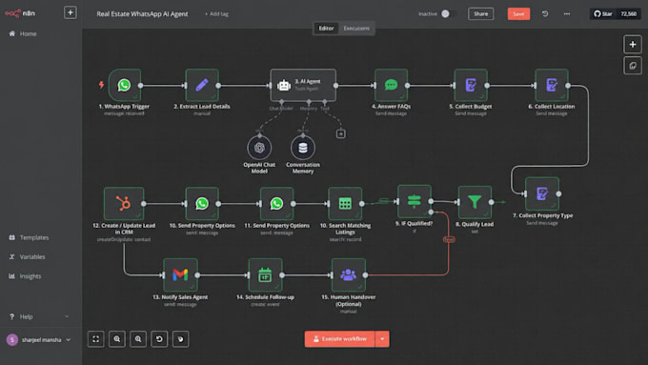This screenshot has width=648, height=365.
Task: Open the Gmail Notify Sales Agent node
Action: (180, 274)
